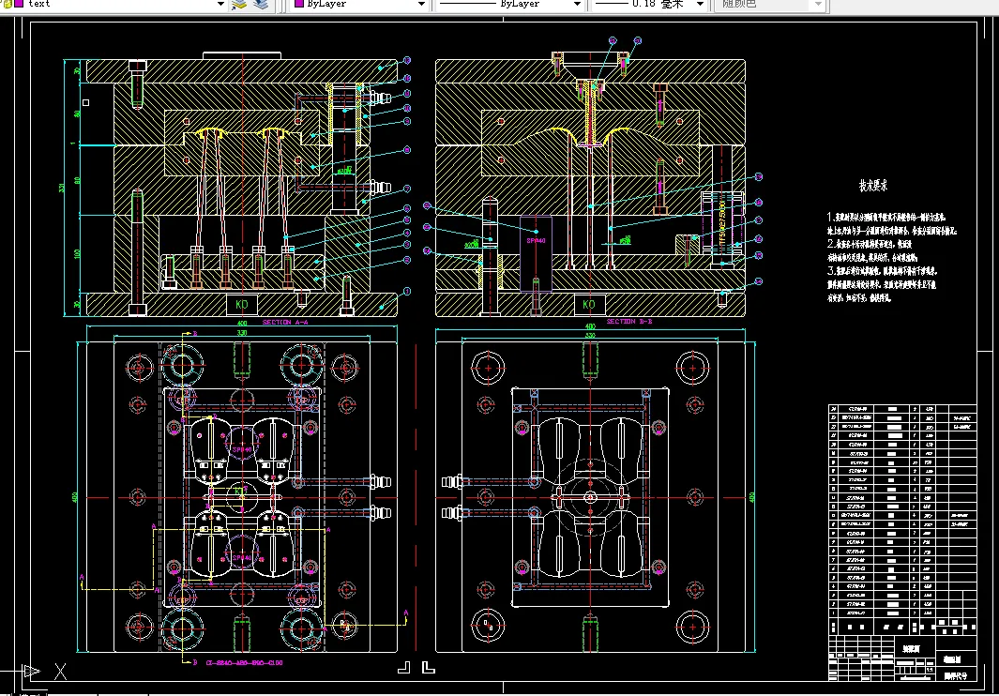Select the KO box in Section B-B
Viewport: 999px width, 696px height.
pyautogui.click(x=588, y=304)
